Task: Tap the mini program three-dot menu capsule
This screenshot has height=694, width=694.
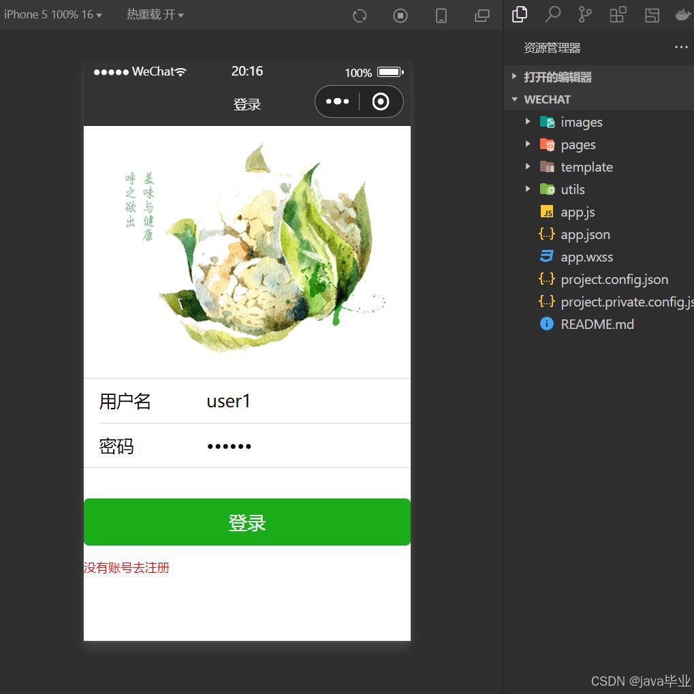Action: pyautogui.click(x=337, y=101)
